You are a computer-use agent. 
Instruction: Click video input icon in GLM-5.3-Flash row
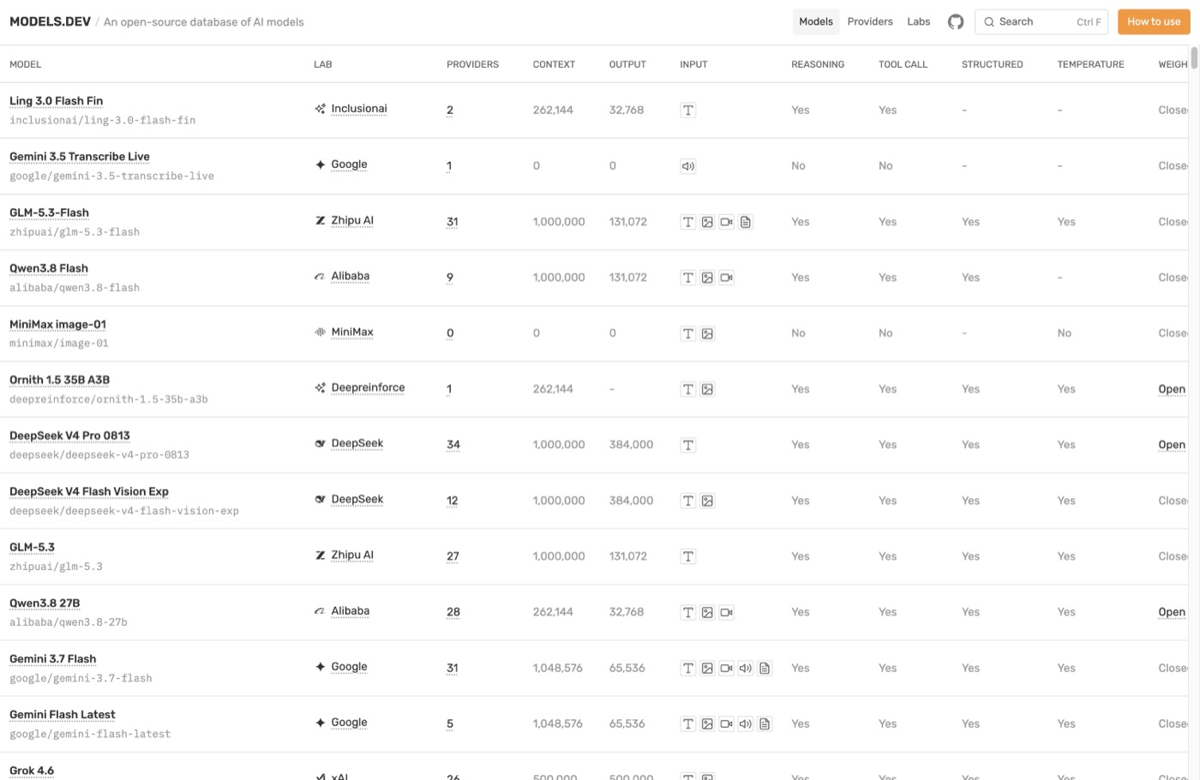click(727, 221)
